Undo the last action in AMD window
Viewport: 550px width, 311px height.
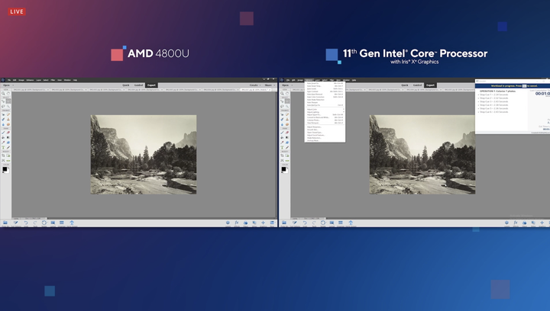(26, 223)
